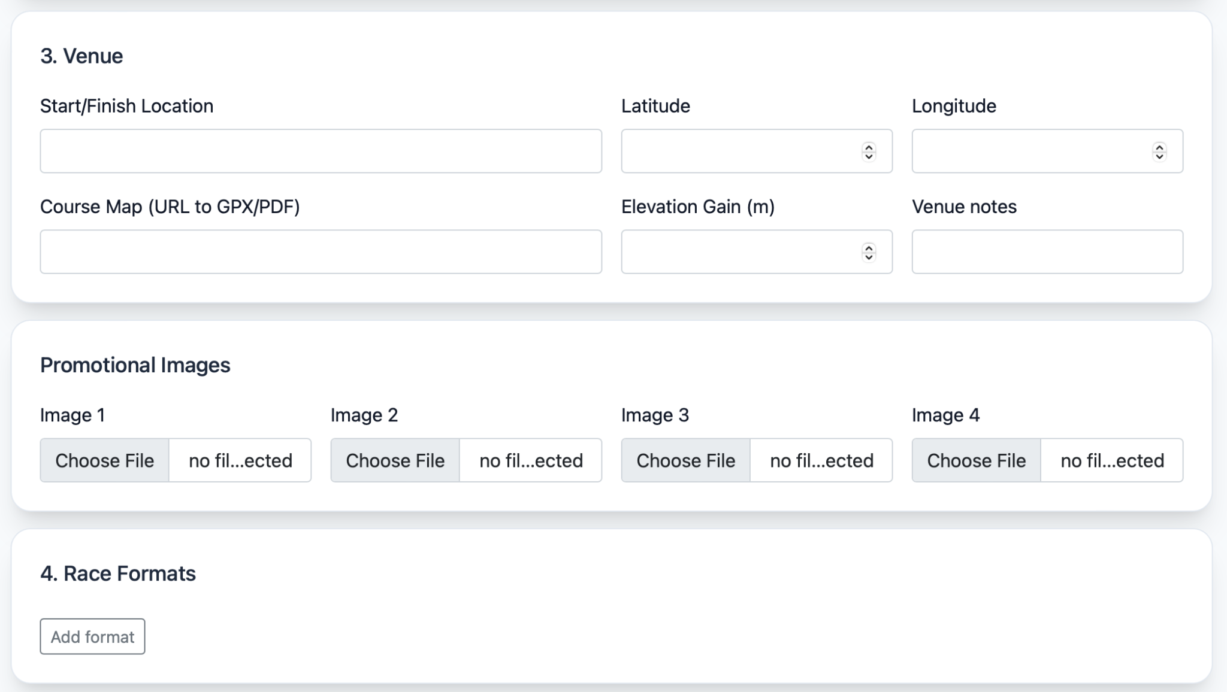Click the Venue notes input
Image resolution: width=1227 pixels, height=692 pixels.
click(x=1047, y=251)
